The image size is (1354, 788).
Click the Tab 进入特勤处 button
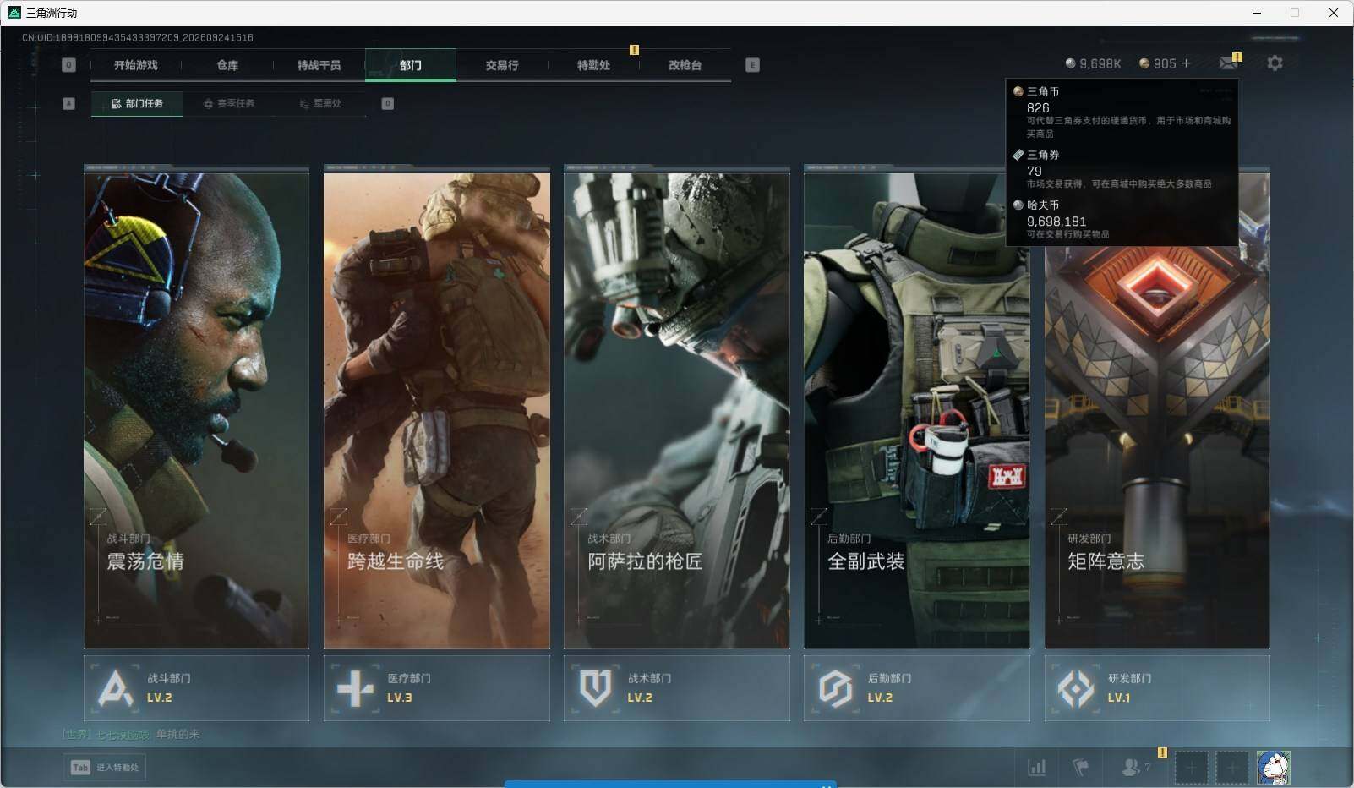[105, 768]
